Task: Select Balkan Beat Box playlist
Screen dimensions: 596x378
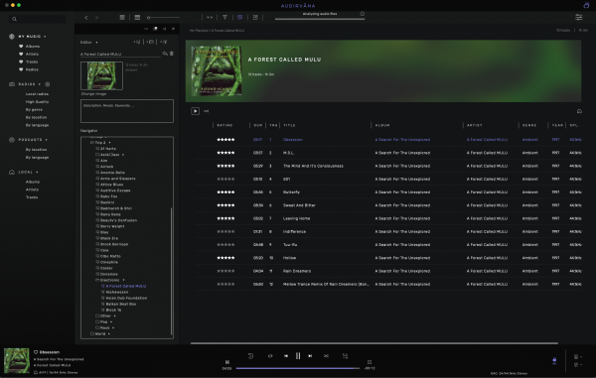Action: [x=121, y=304]
